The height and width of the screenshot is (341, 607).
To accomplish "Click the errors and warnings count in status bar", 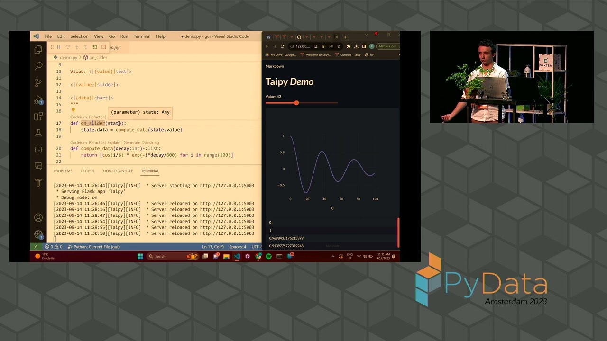I will coord(54,247).
